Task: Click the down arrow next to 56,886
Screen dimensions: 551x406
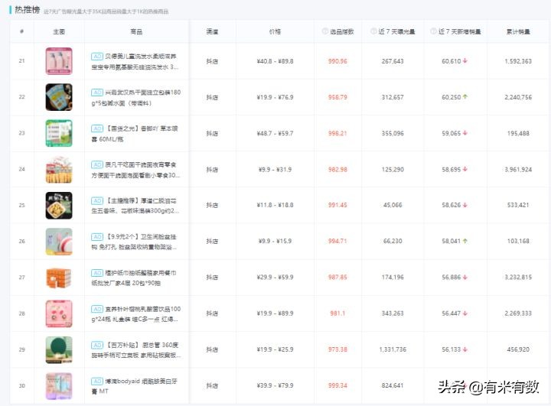Action: (x=465, y=277)
